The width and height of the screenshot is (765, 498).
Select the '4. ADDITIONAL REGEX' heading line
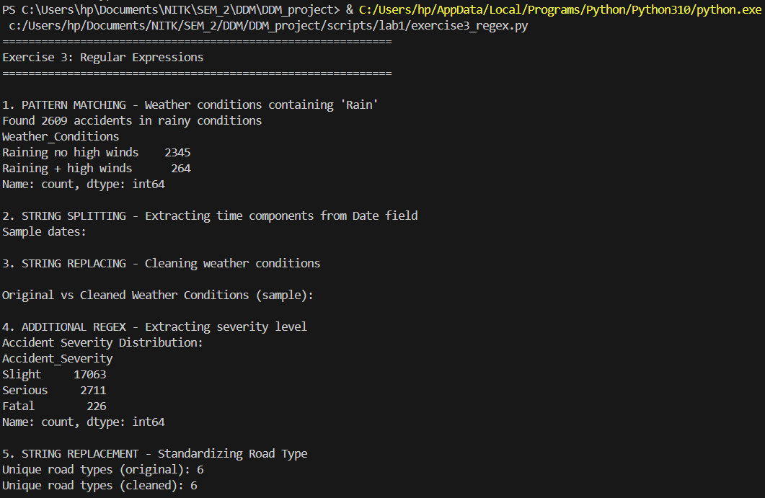tap(154, 326)
